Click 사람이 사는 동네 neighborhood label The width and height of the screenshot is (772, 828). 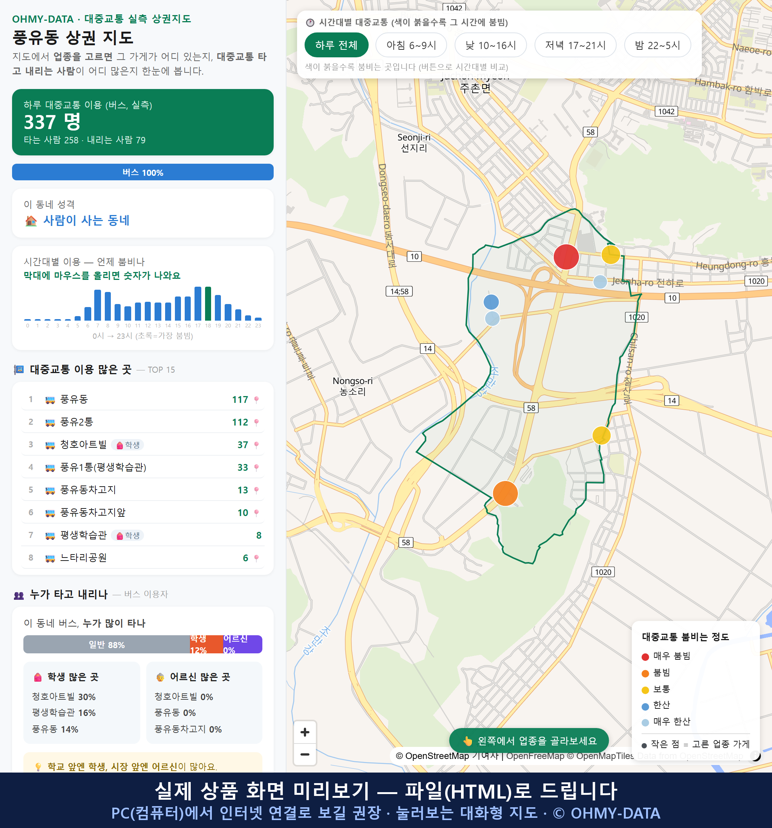coord(87,220)
